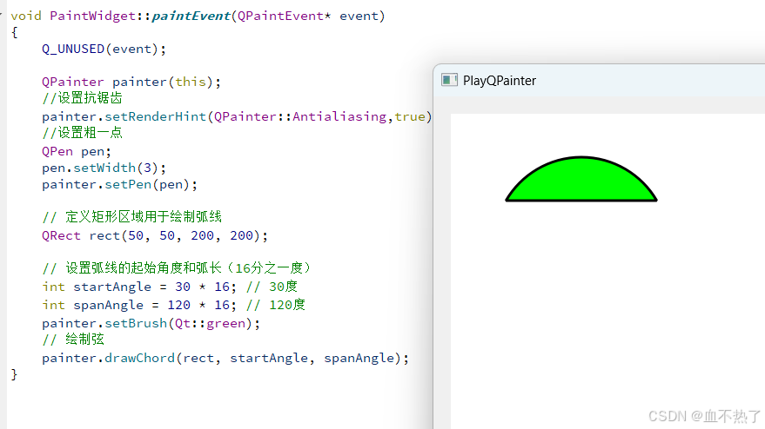Click the QRect rect(50, 50, 200, 200) line
This screenshot has height=429, width=765.
pyautogui.click(x=155, y=235)
